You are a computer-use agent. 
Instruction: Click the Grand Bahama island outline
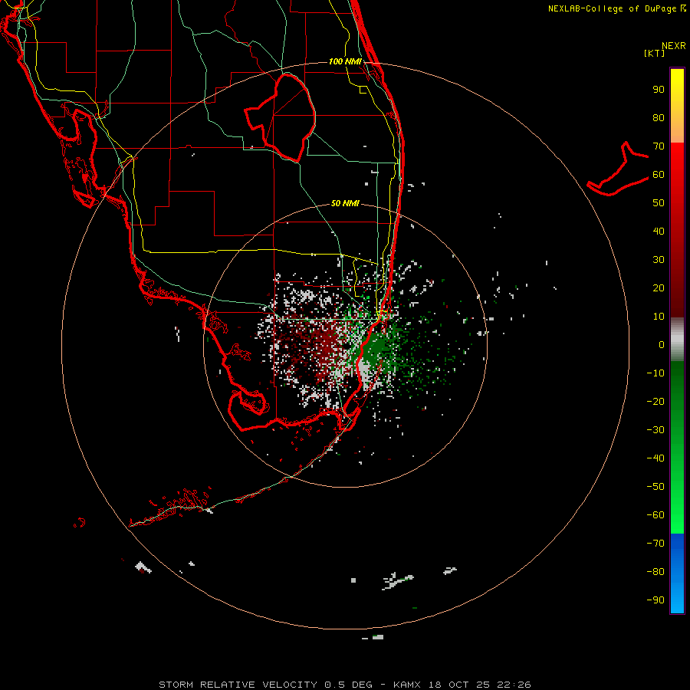[618, 169]
